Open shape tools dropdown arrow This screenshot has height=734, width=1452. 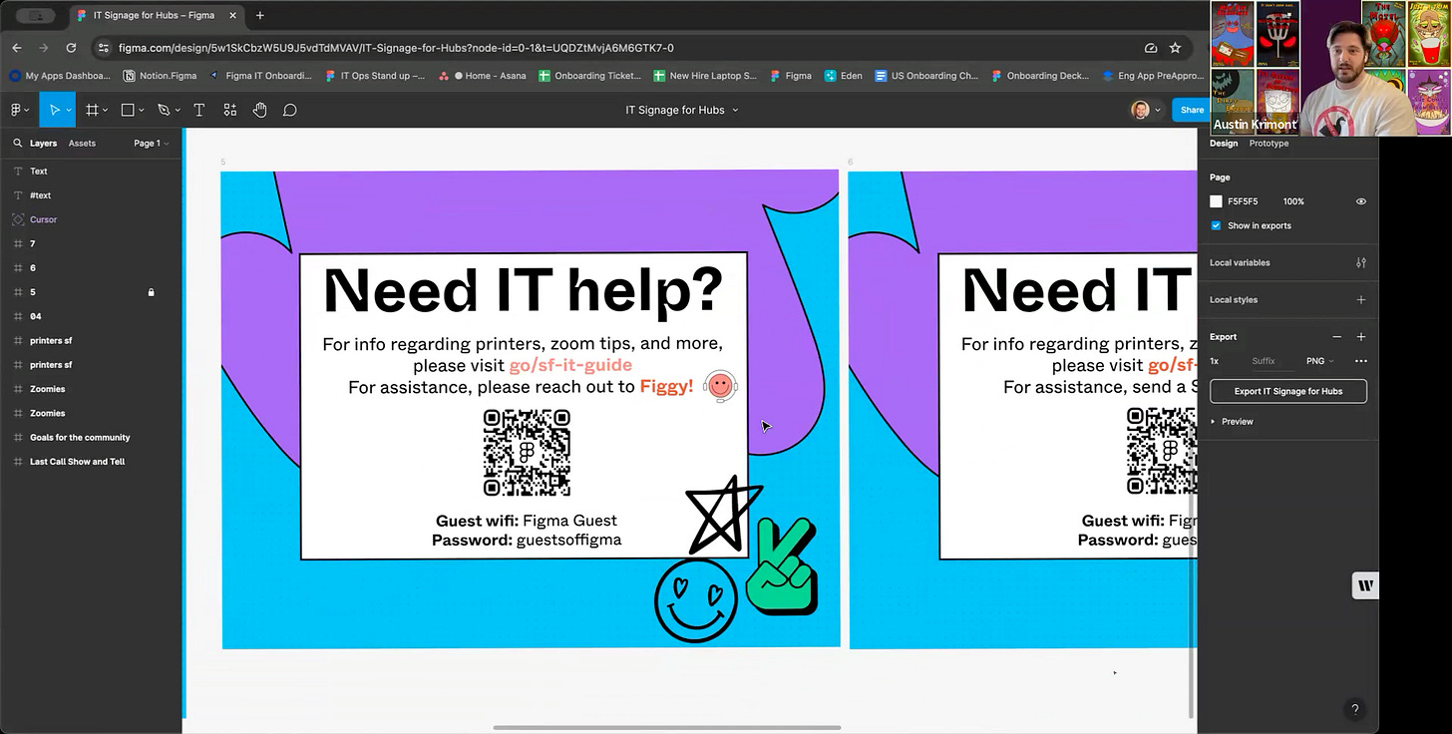point(141,111)
